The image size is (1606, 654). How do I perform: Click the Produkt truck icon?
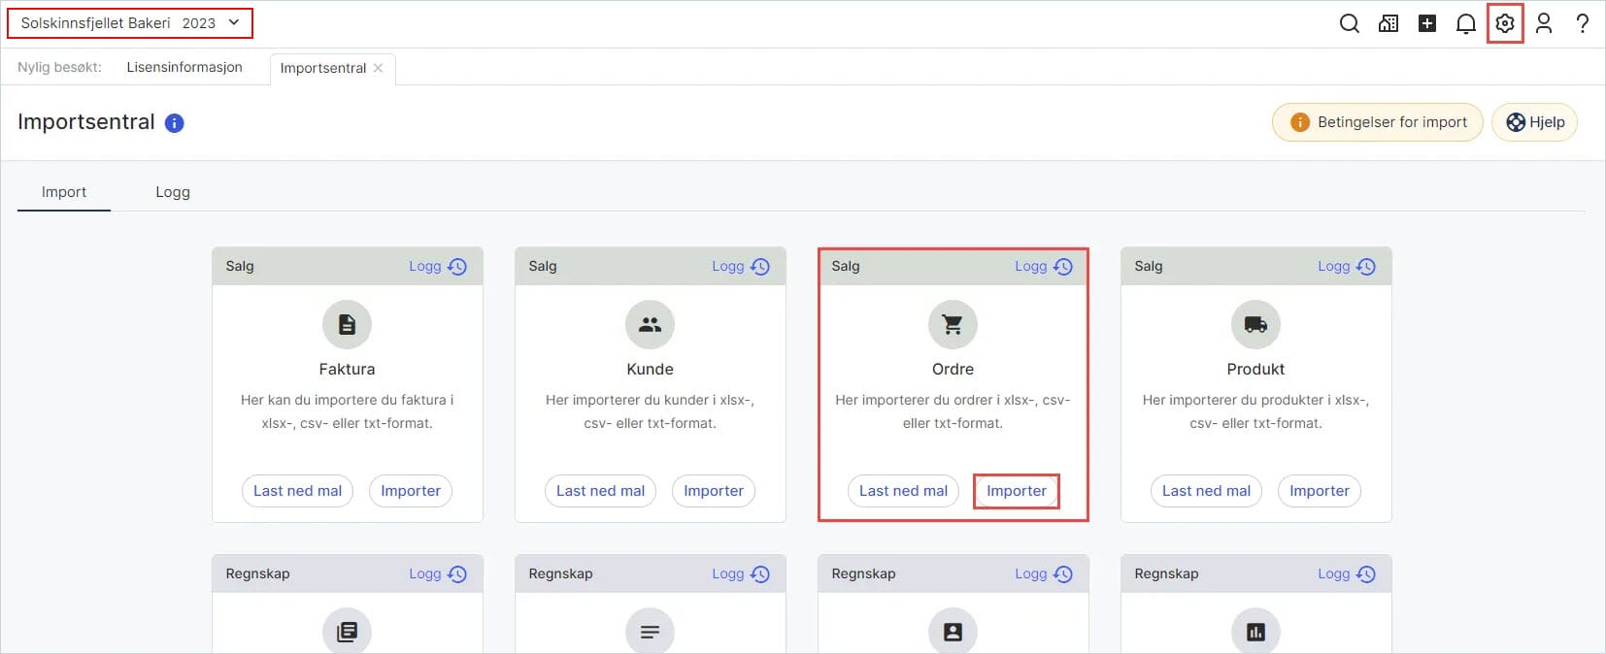(1255, 324)
